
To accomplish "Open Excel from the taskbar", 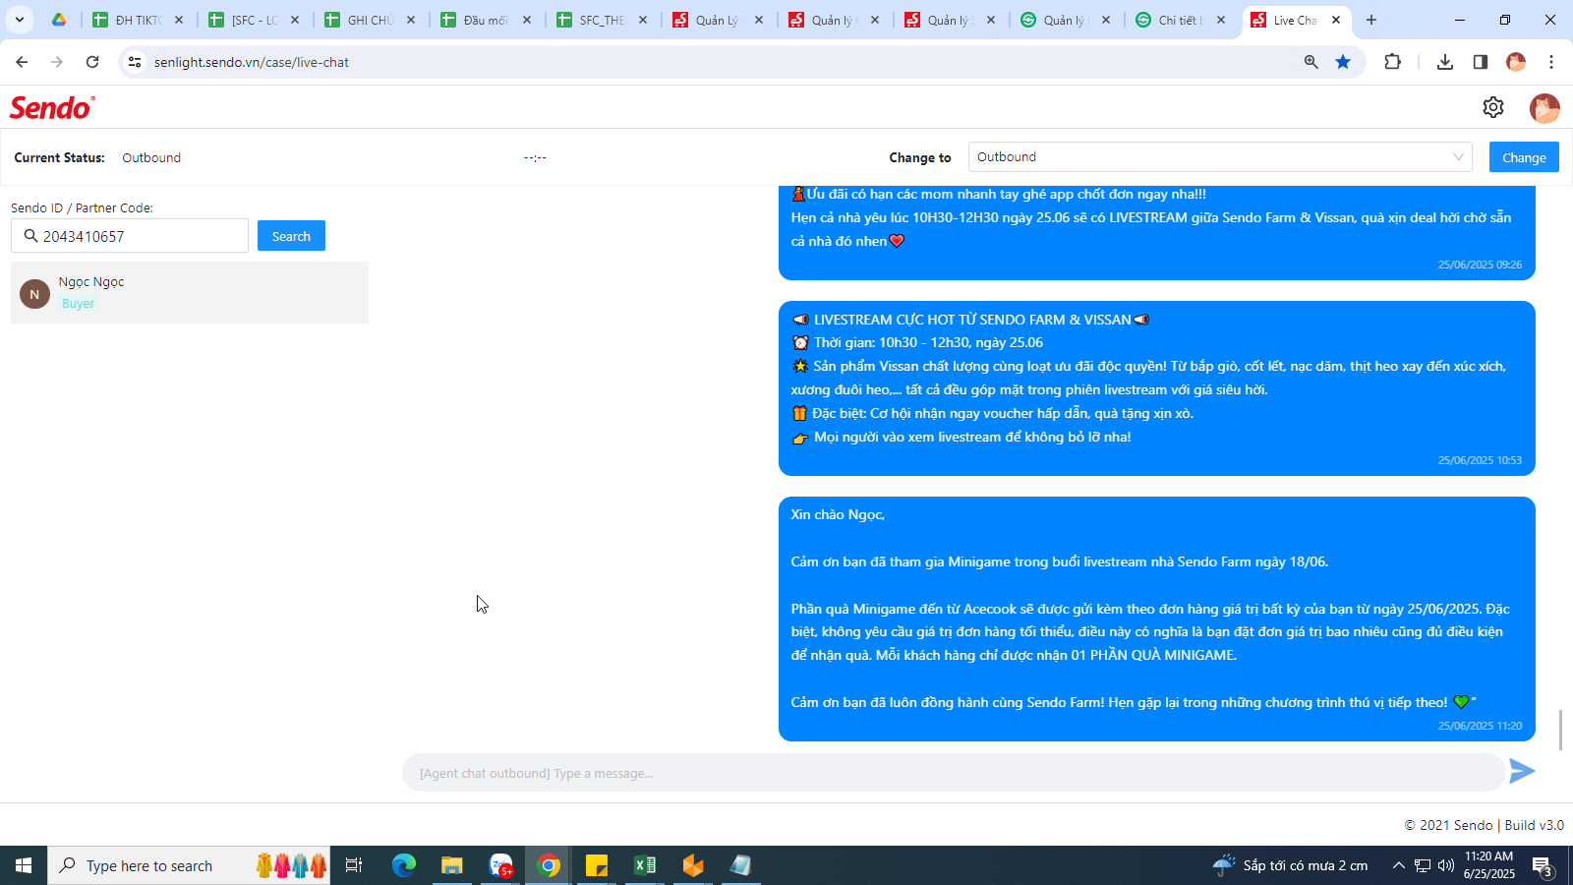I will (645, 865).
